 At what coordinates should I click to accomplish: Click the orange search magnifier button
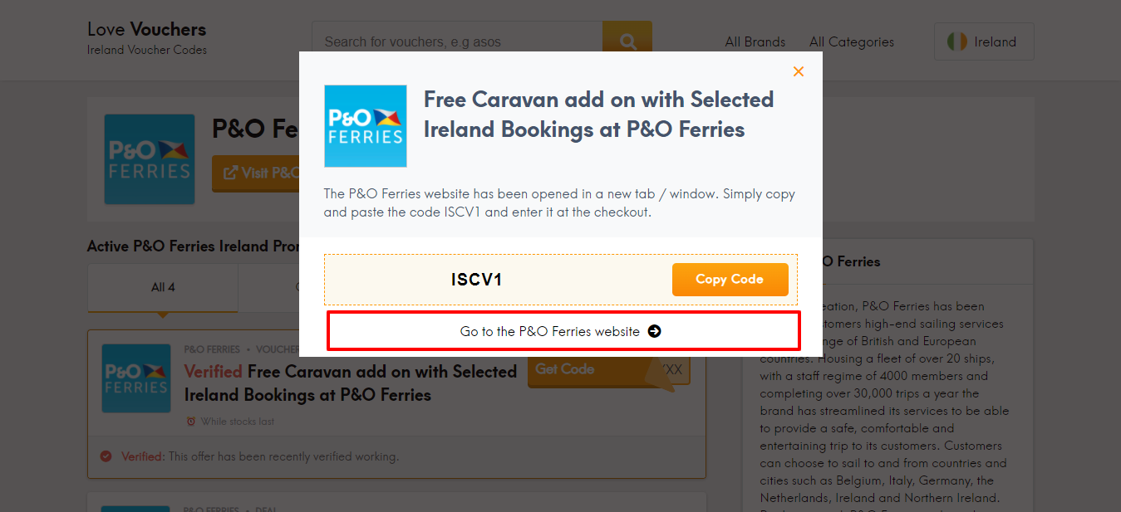pos(627,41)
